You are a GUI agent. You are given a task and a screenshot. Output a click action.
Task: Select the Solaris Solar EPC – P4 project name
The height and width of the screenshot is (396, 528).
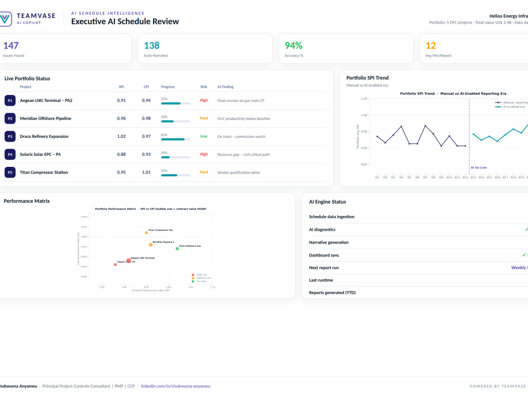coord(40,154)
